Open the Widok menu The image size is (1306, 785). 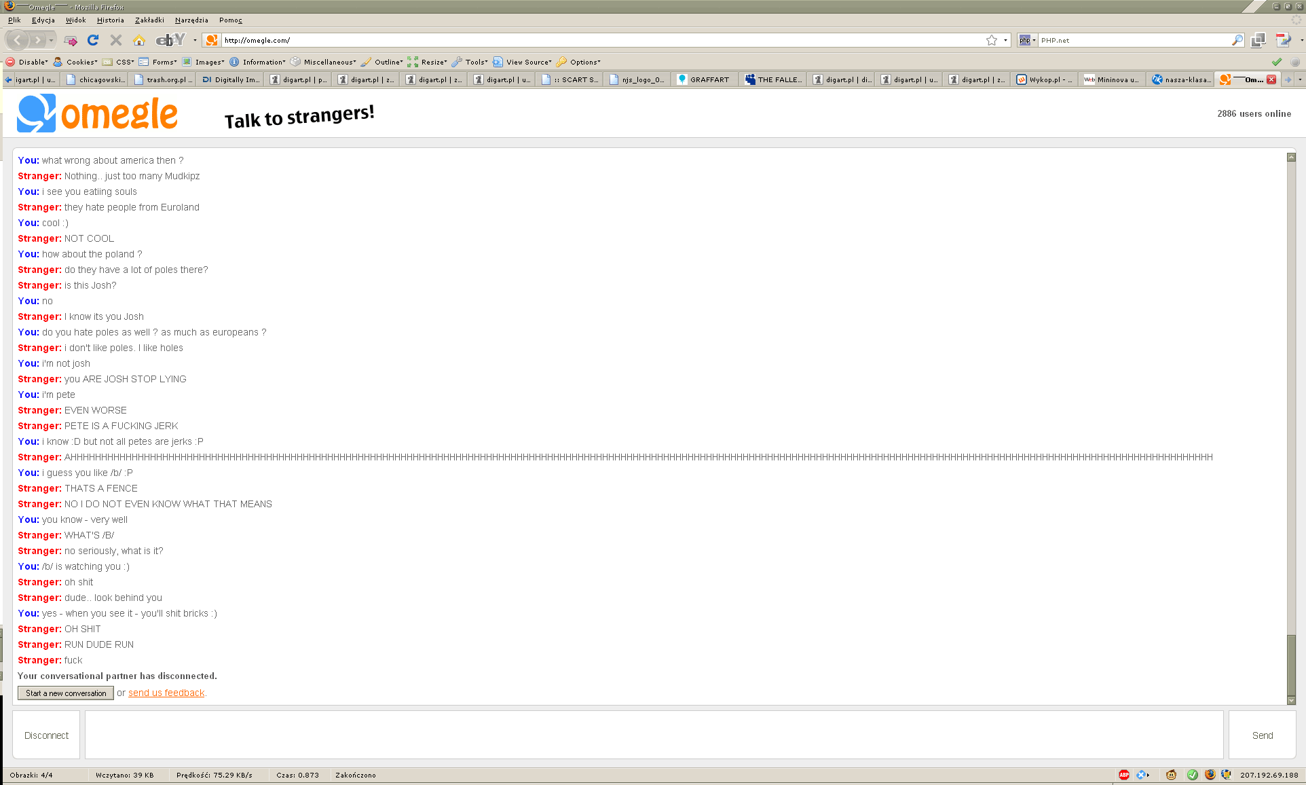click(x=75, y=20)
